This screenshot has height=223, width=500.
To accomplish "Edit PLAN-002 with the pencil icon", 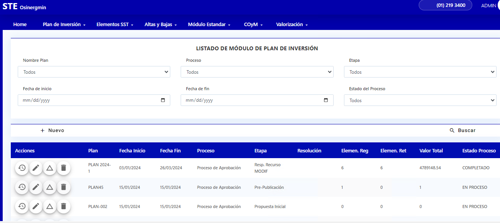I will 36,206.
